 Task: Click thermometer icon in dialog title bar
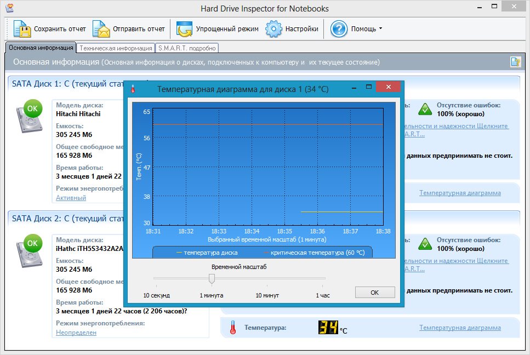pyautogui.click(x=133, y=89)
